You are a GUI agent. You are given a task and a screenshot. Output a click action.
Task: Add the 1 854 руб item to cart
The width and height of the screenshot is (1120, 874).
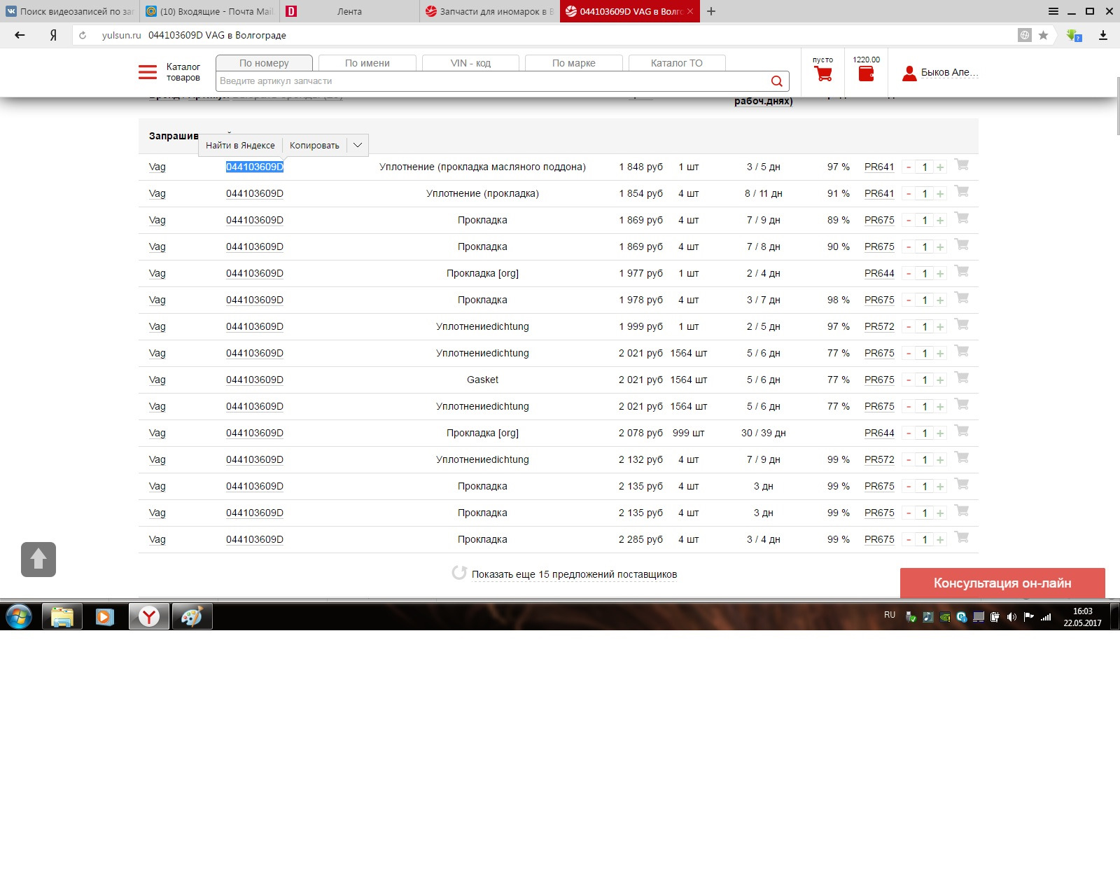[x=962, y=191]
